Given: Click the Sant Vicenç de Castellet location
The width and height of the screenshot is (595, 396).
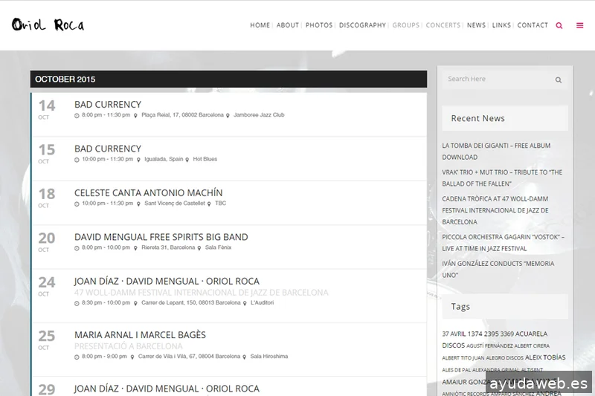Looking at the screenshot, I should pyautogui.click(x=175, y=203).
